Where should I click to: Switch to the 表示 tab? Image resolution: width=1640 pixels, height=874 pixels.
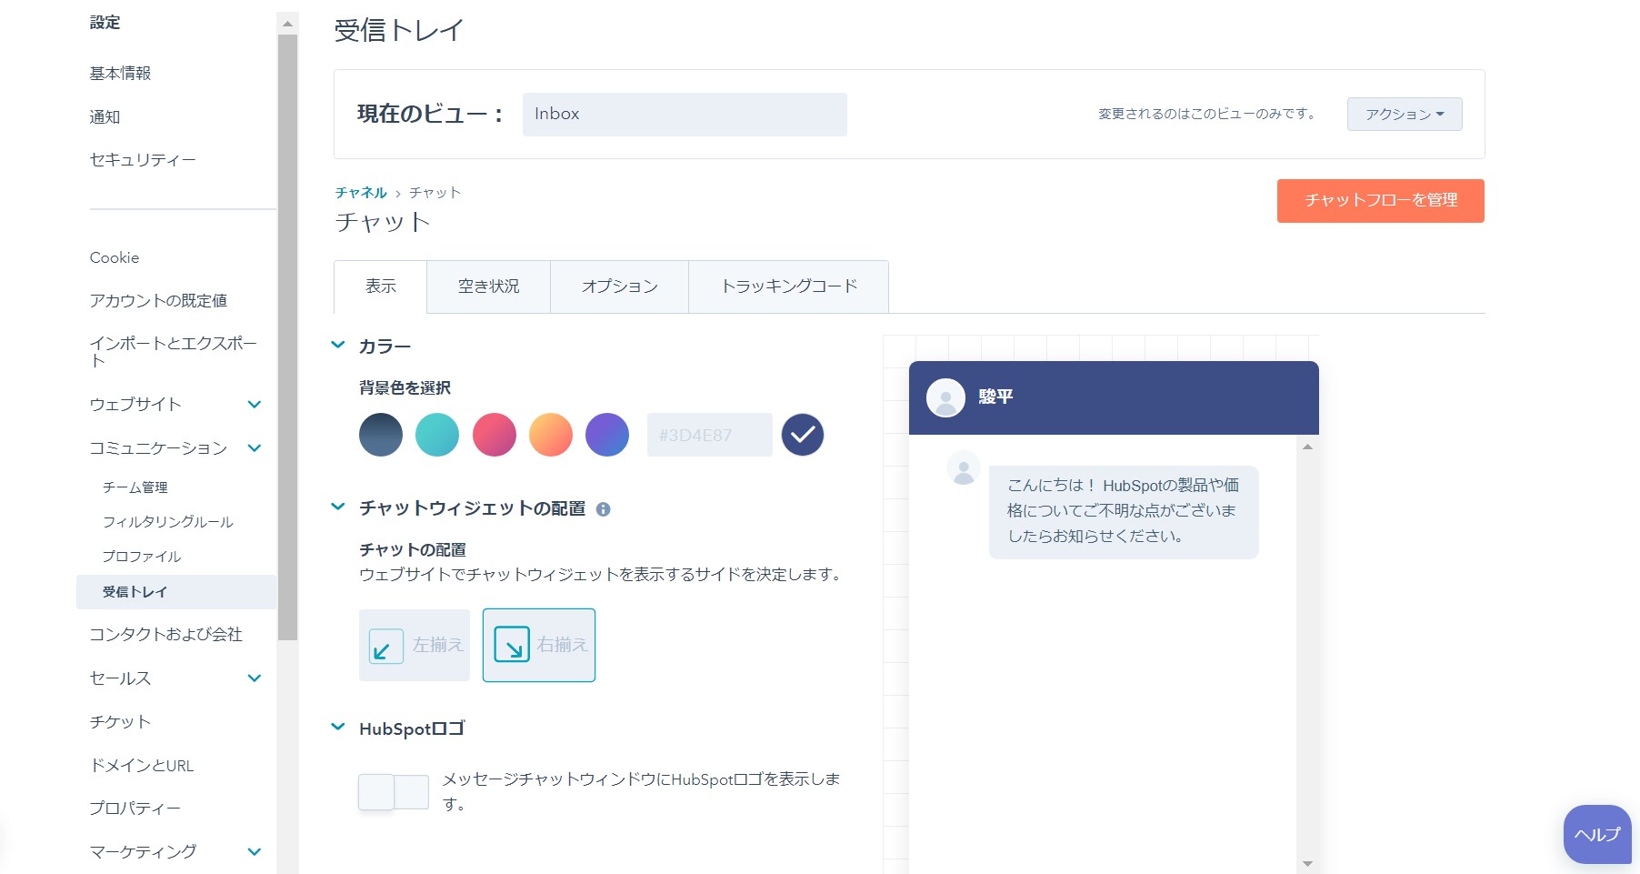click(381, 286)
